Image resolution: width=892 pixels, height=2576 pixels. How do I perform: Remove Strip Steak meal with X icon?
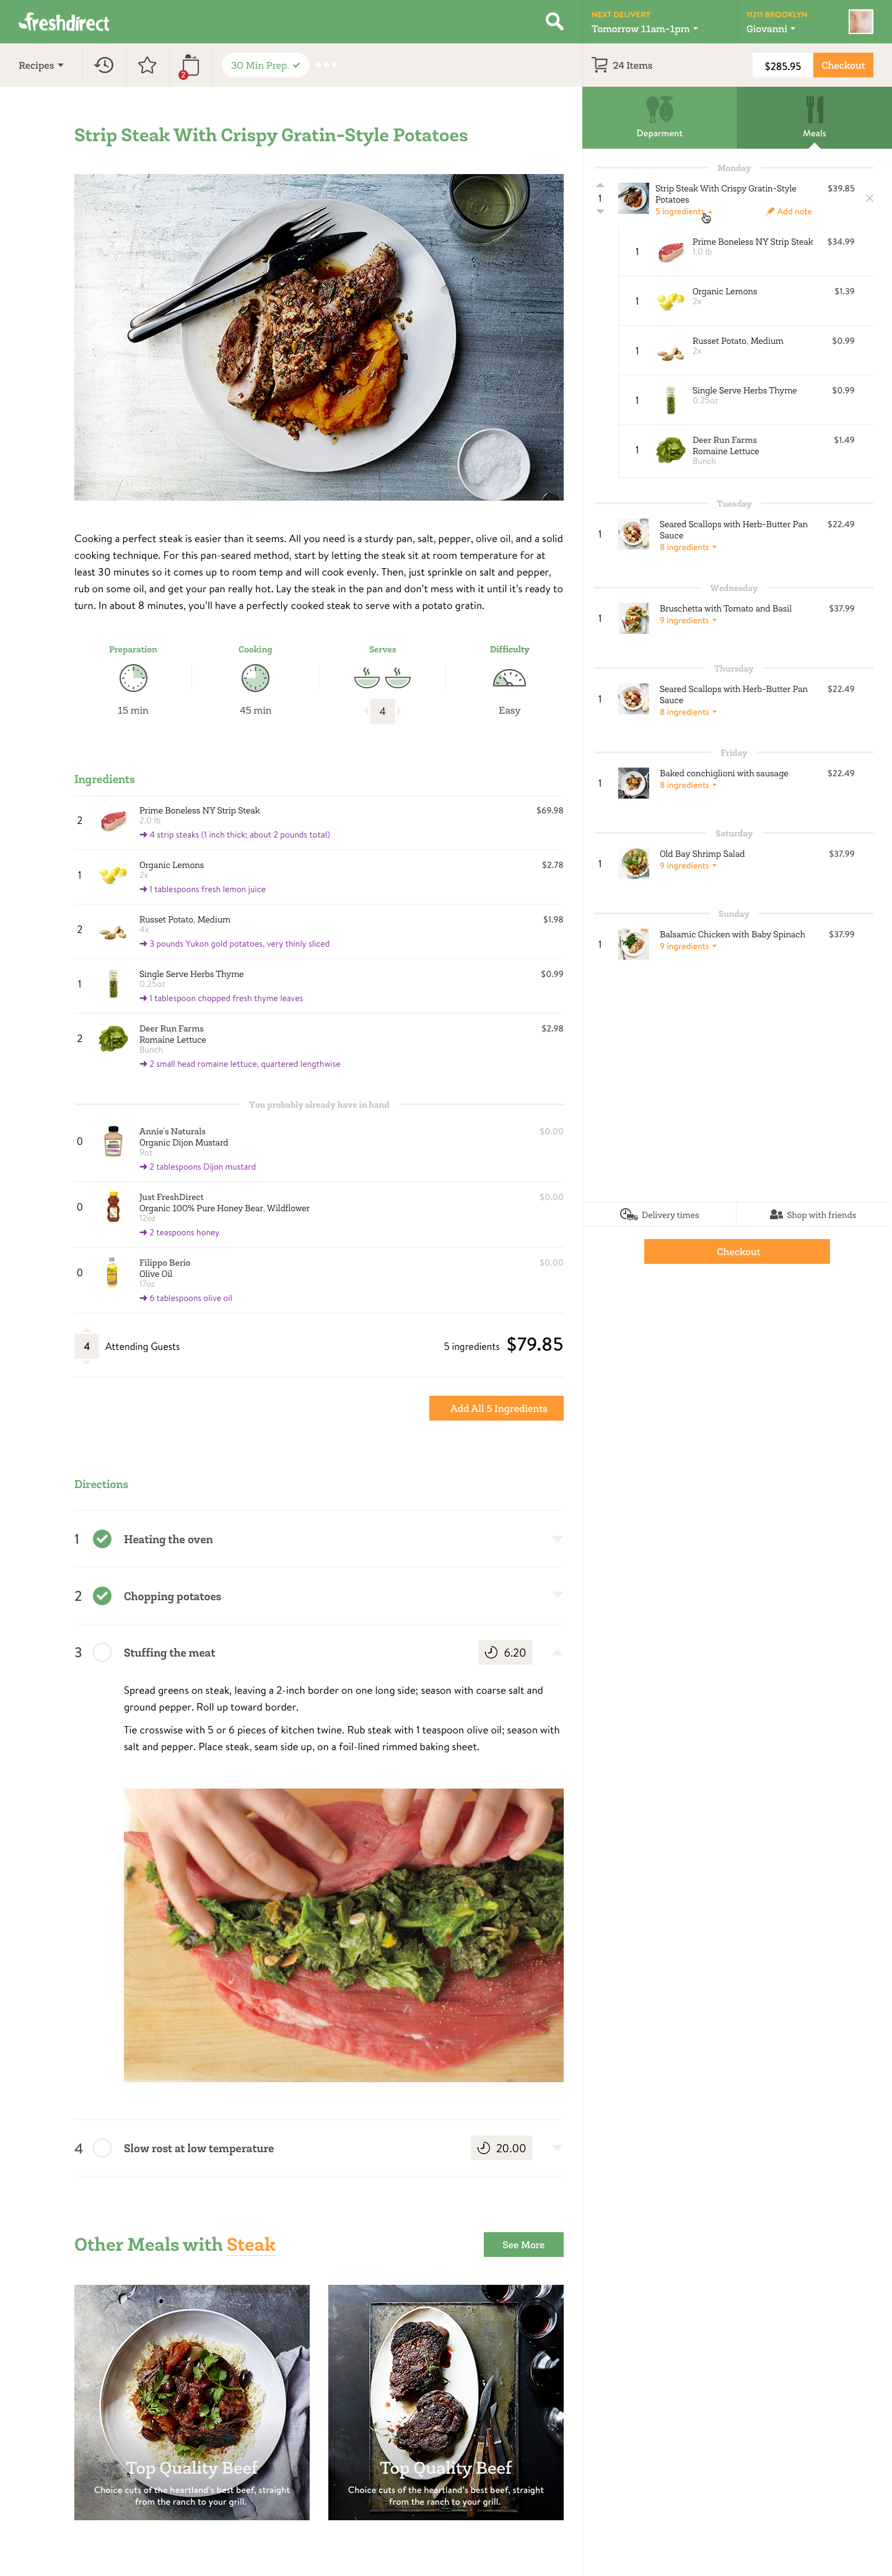pyautogui.click(x=869, y=198)
